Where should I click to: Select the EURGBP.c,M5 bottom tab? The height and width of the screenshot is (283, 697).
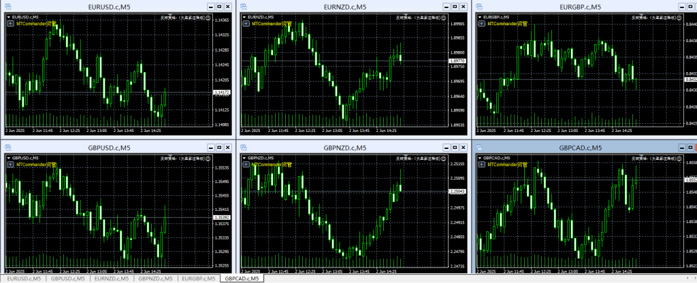click(x=197, y=278)
